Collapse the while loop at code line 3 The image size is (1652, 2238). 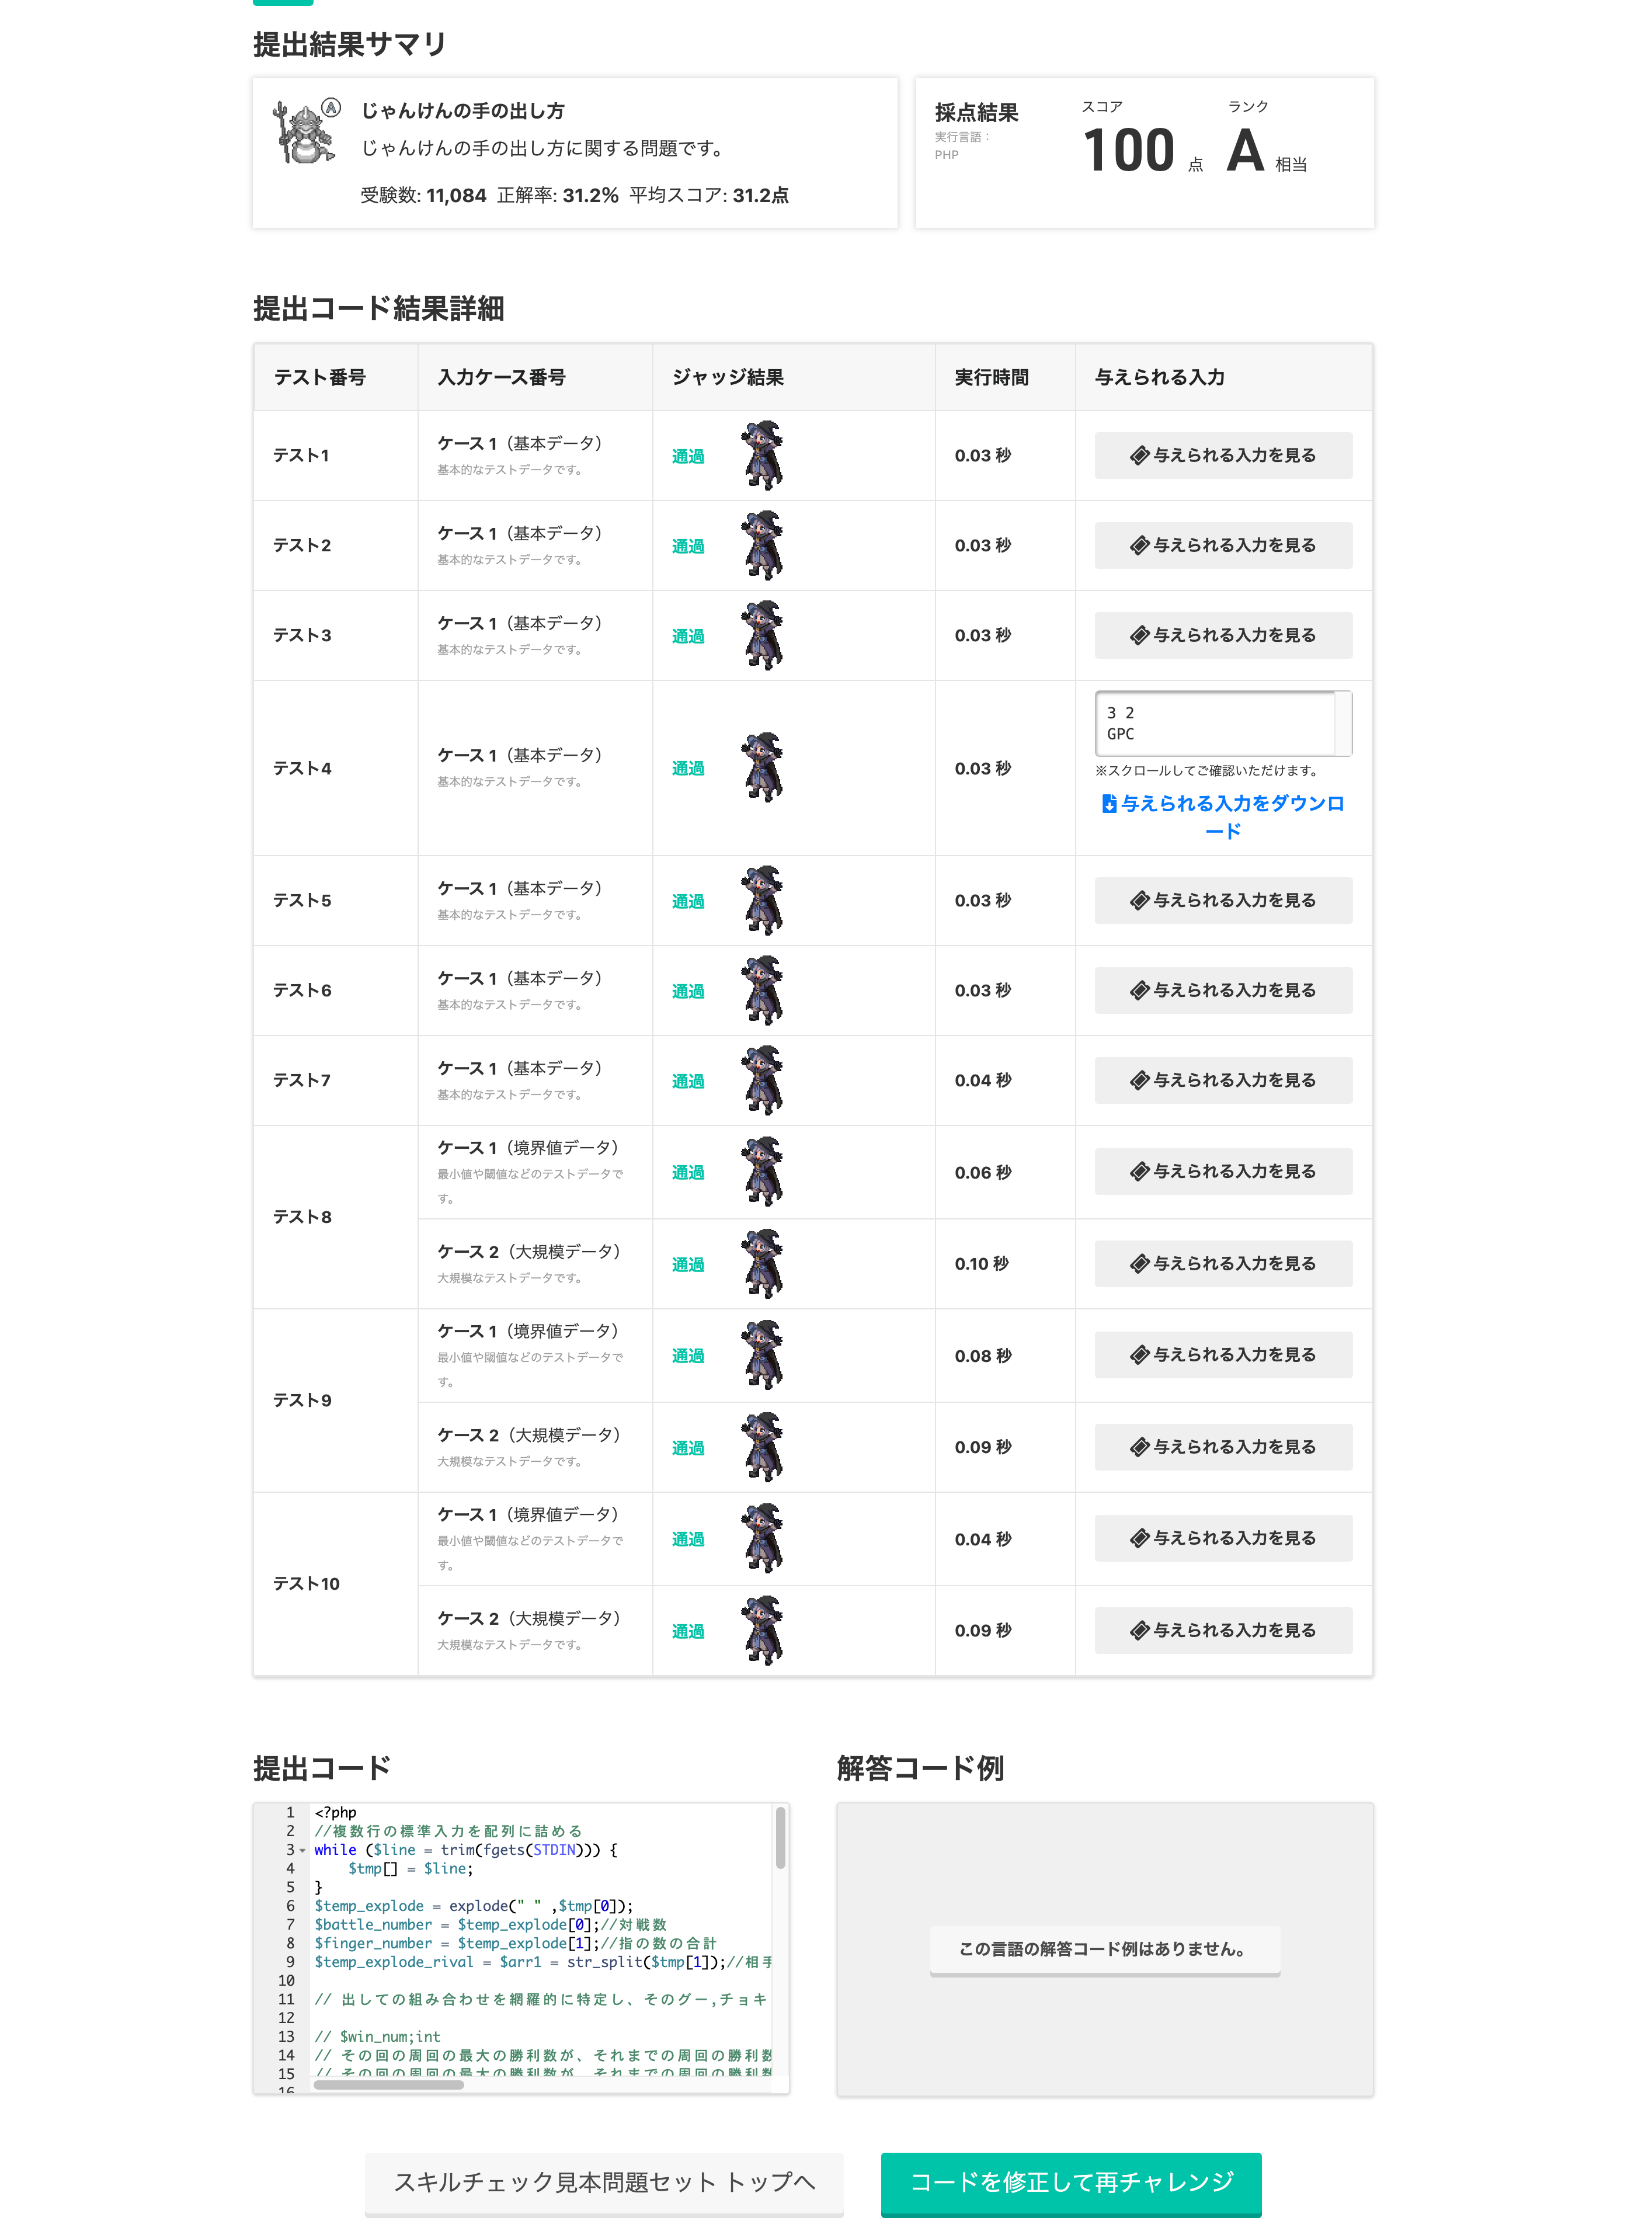point(302,1851)
